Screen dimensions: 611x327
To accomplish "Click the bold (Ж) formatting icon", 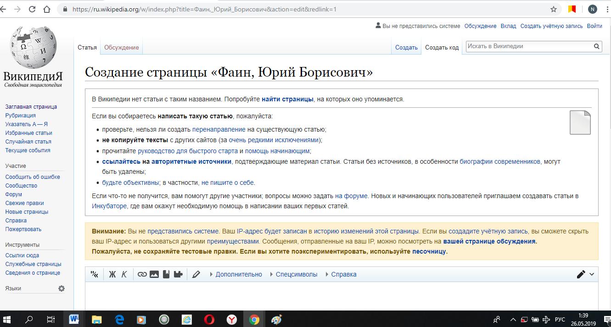I will pyautogui.click(x=112, y=274).
